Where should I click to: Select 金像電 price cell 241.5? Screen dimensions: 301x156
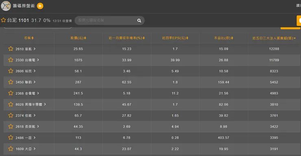coord(79,93)
